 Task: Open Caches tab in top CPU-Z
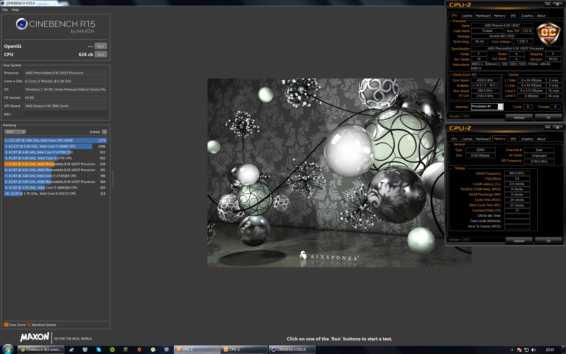click(467, 16)
